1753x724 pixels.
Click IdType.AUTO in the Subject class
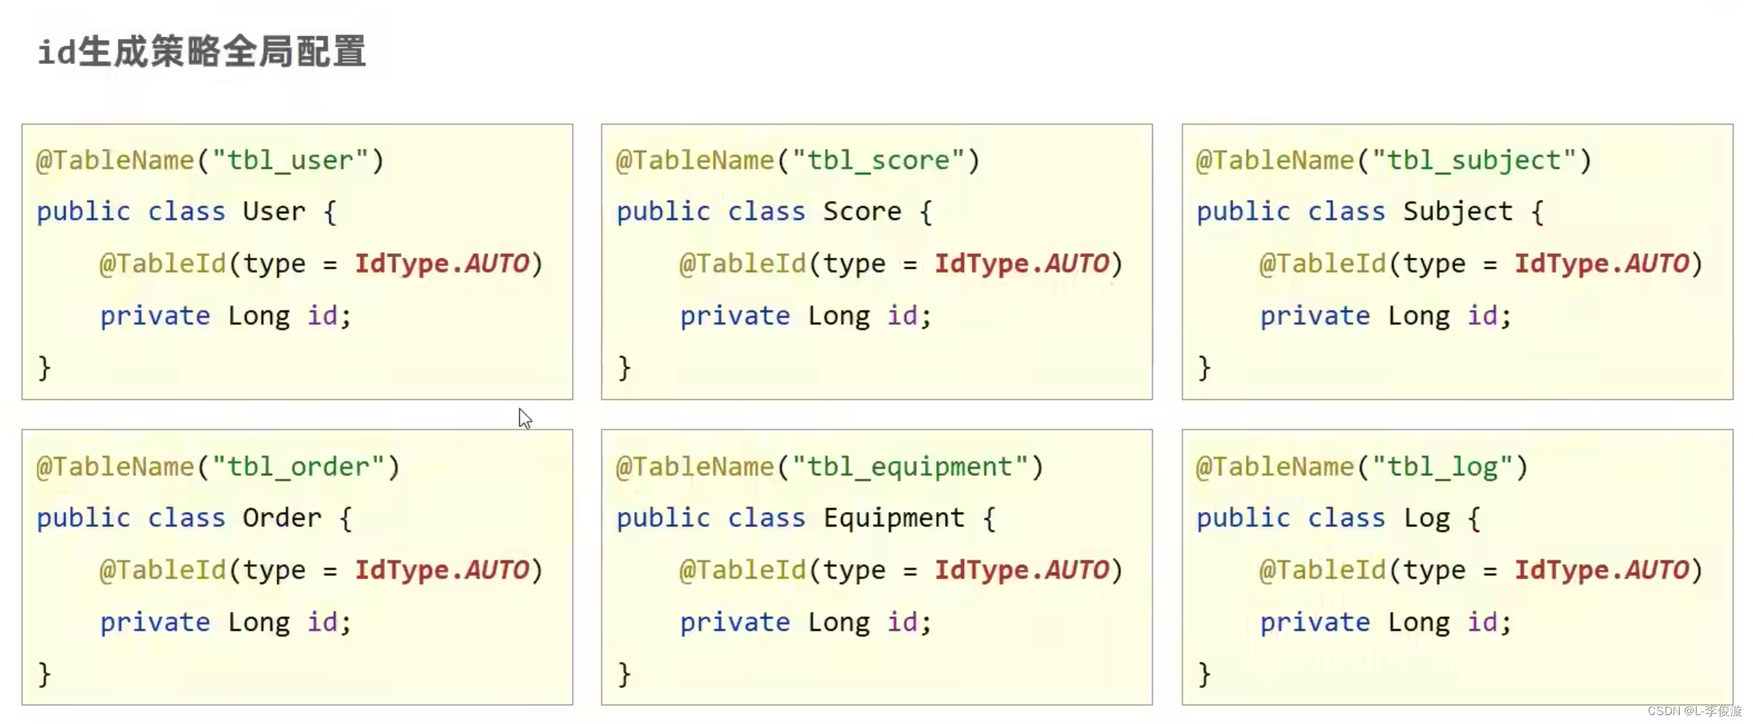(x=1602, y=264)
